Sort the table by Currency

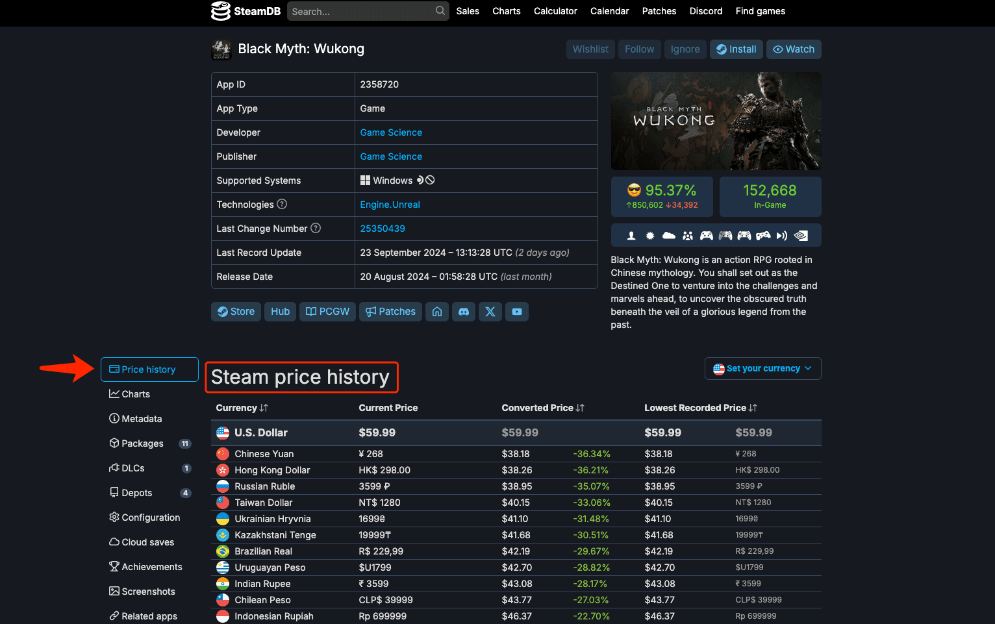tap(242, 408)
